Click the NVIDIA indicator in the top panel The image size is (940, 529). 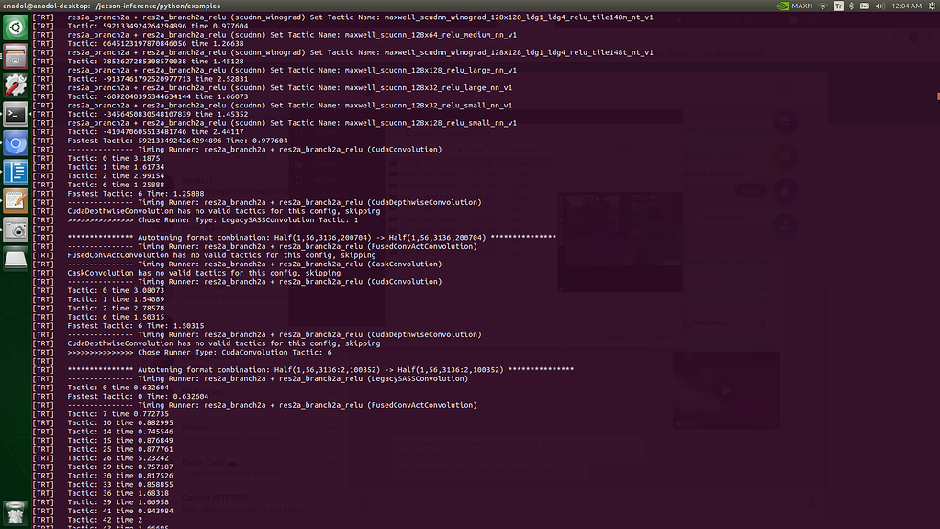coord(784,6)
